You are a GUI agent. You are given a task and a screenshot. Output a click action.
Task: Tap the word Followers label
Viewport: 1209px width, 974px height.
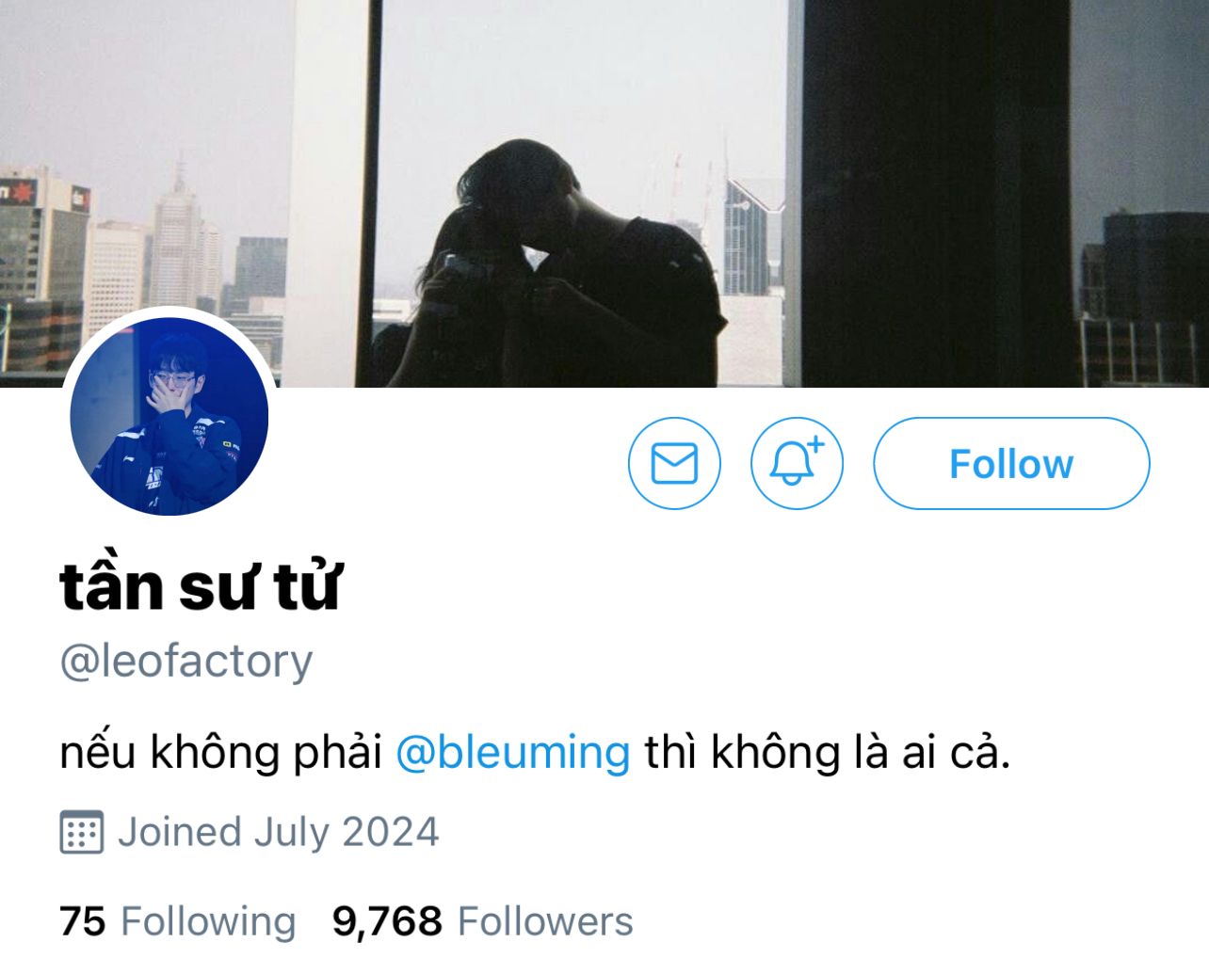(x=545, y=921)
